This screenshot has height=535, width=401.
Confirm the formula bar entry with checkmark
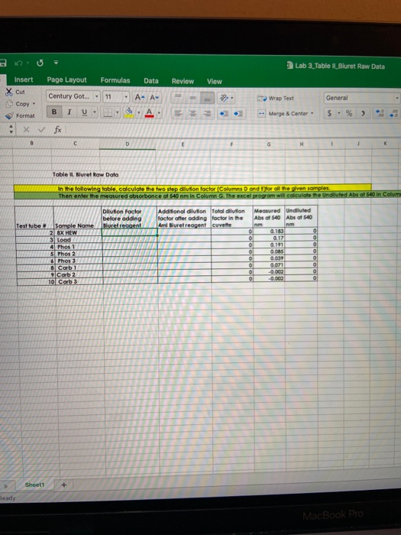[41, 130]
